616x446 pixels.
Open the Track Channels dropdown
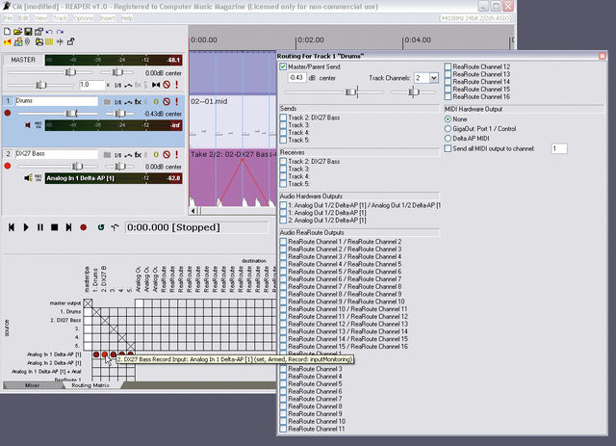(x=433, y=78)
